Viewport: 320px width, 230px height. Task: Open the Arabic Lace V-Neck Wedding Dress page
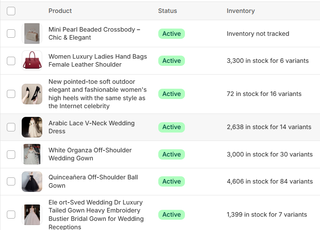point(91,127)
